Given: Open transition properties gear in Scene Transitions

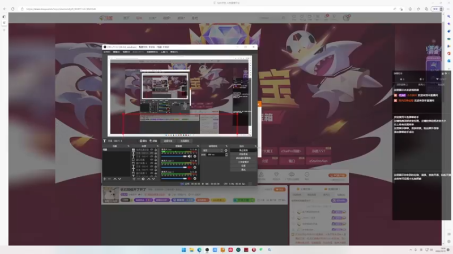Looking at the screenshot, I should (226, 150).
